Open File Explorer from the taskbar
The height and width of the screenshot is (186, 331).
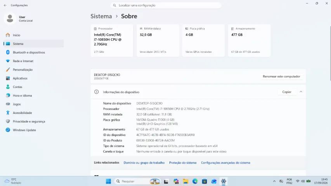(x=185, y=181)
